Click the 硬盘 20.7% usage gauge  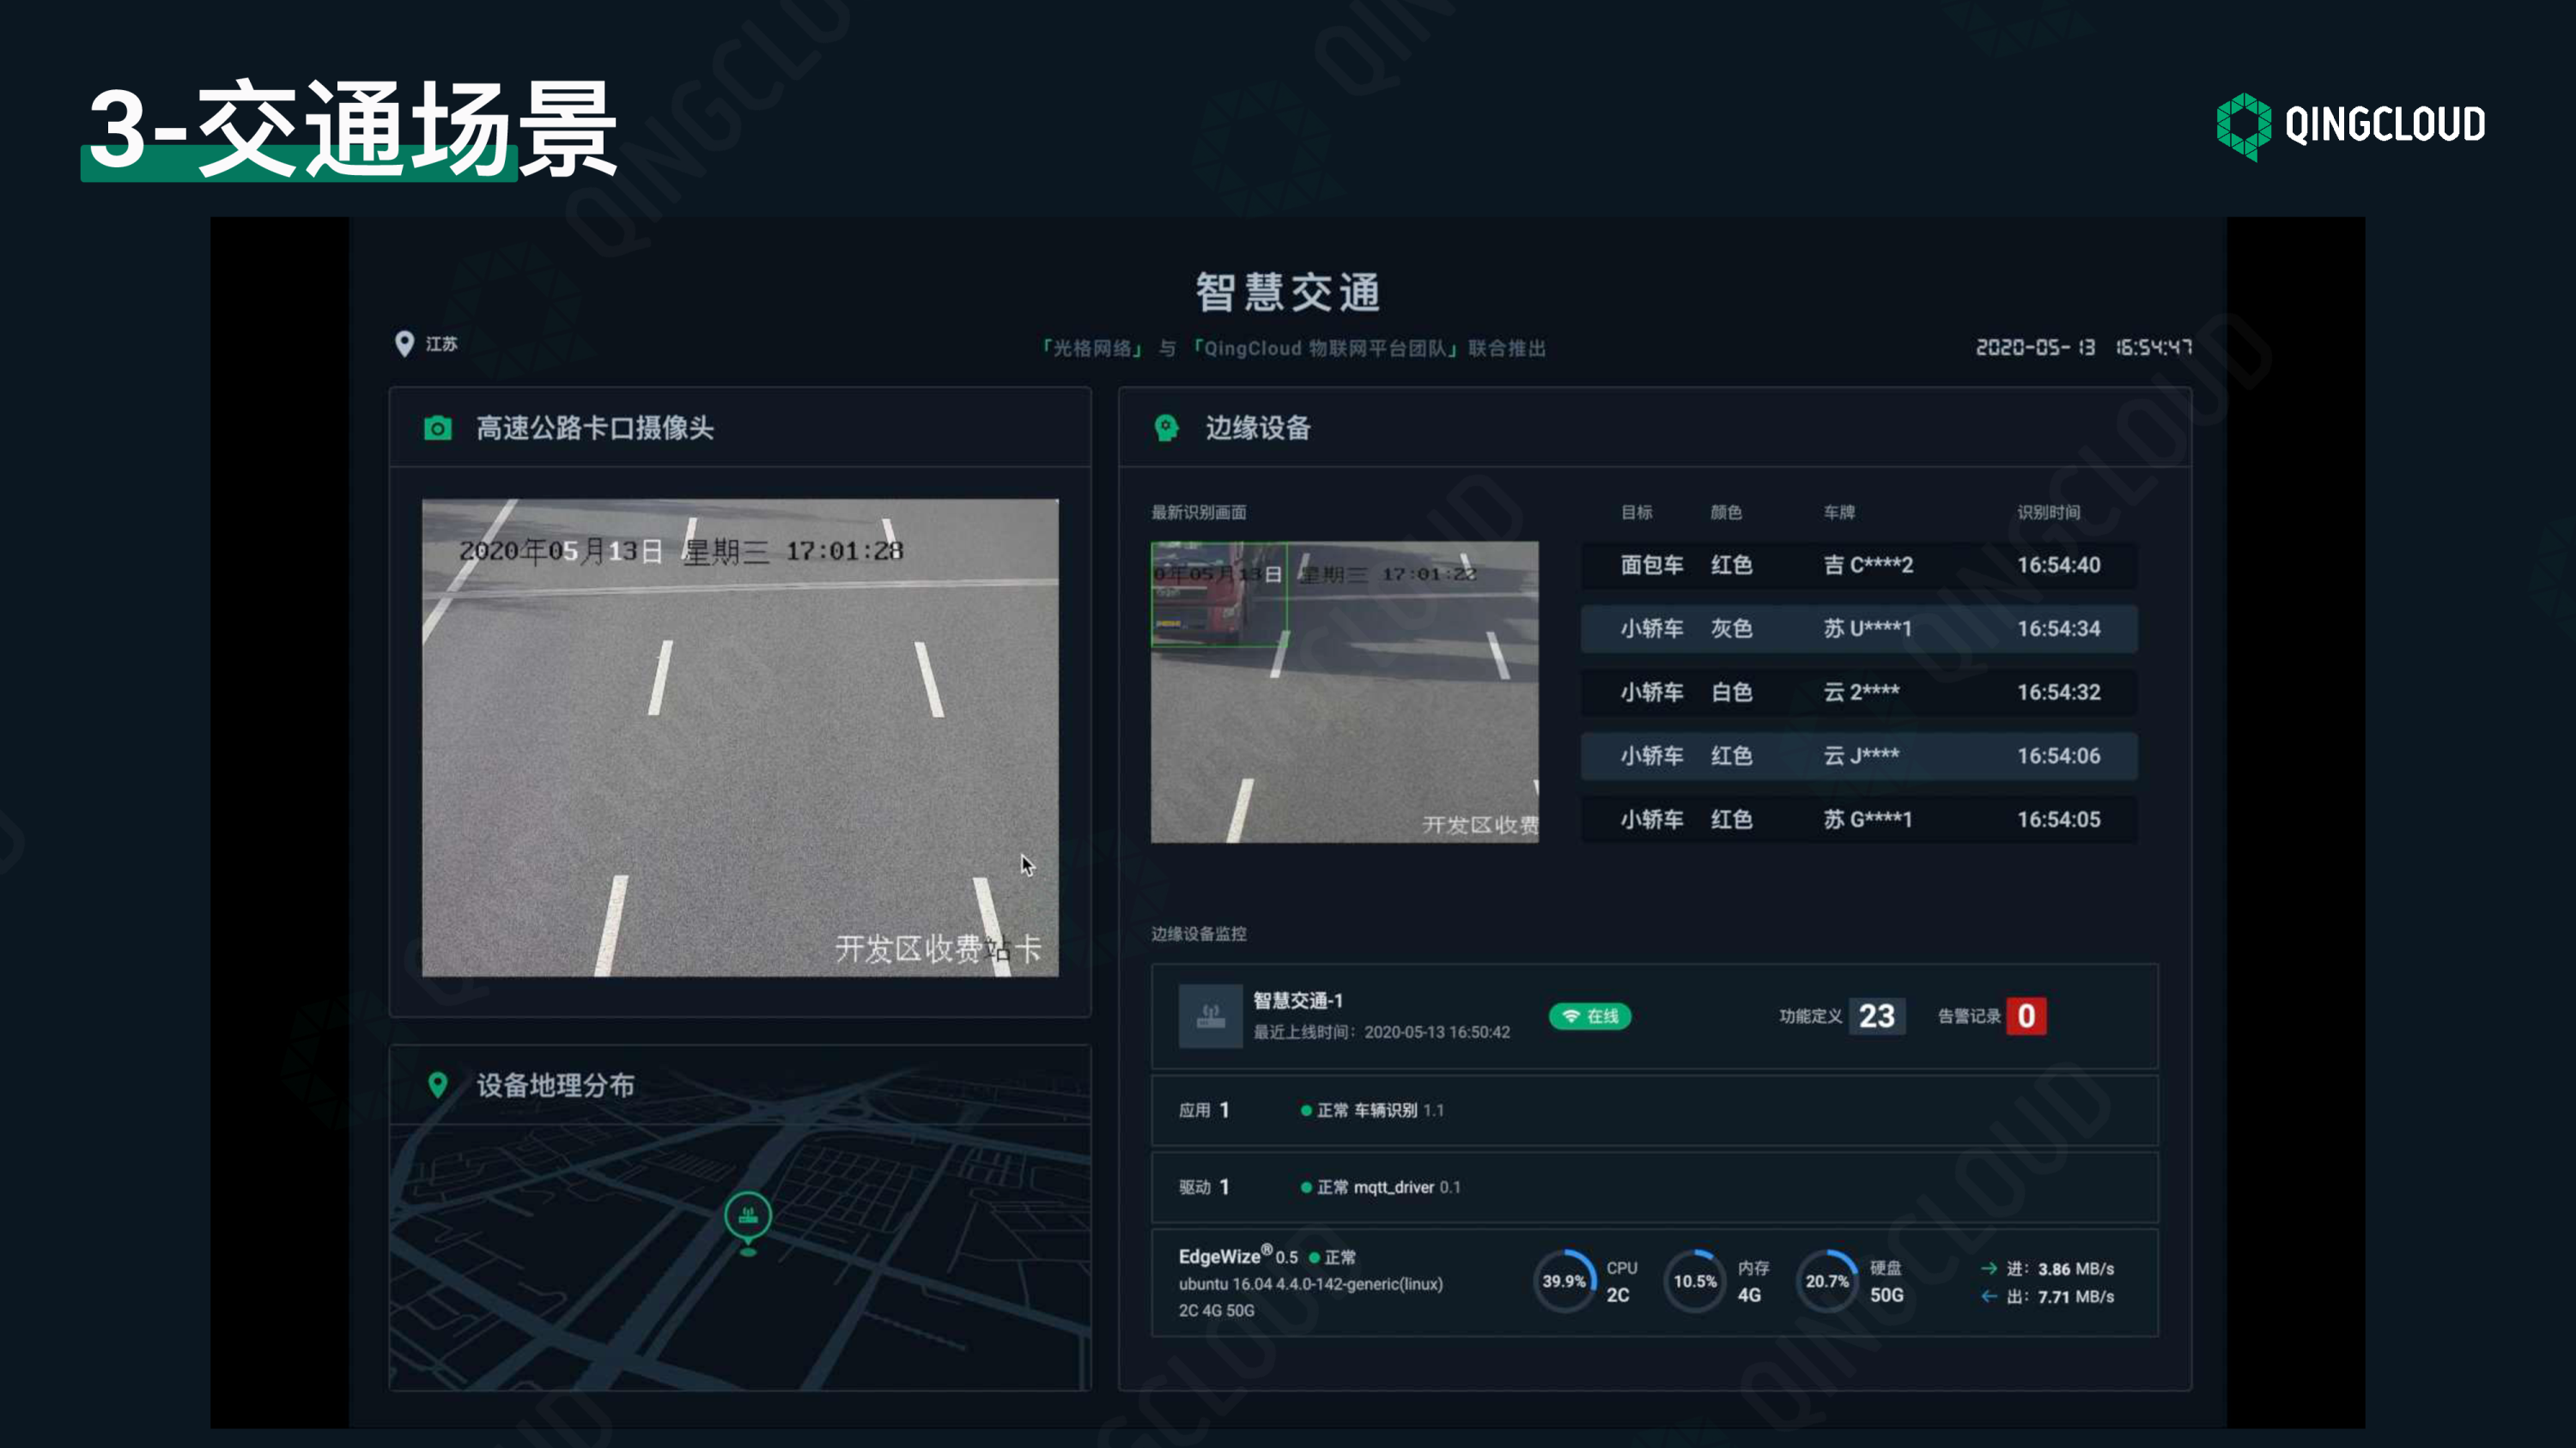pos(1826,1281)
